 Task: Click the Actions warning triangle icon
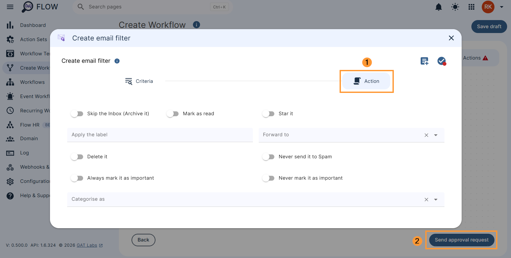(485, 58)
